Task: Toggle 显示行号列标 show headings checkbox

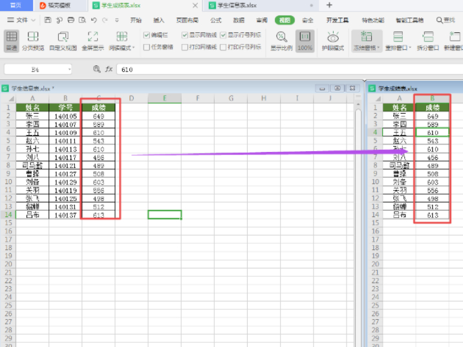Action: coord(223,35)
